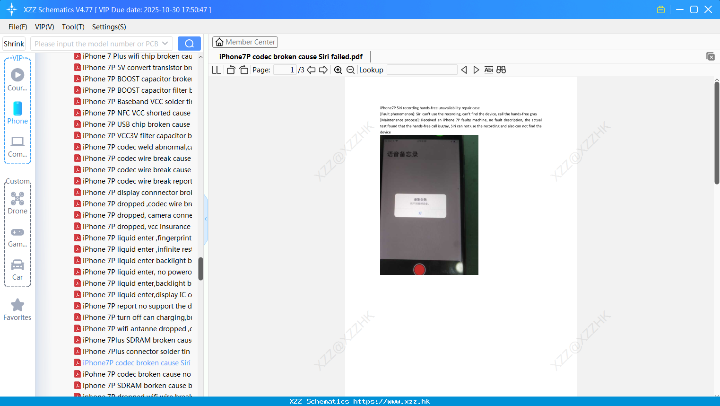
Task: Open iPhone 7P 5V convert transistor file
Action: click(133, 68)
